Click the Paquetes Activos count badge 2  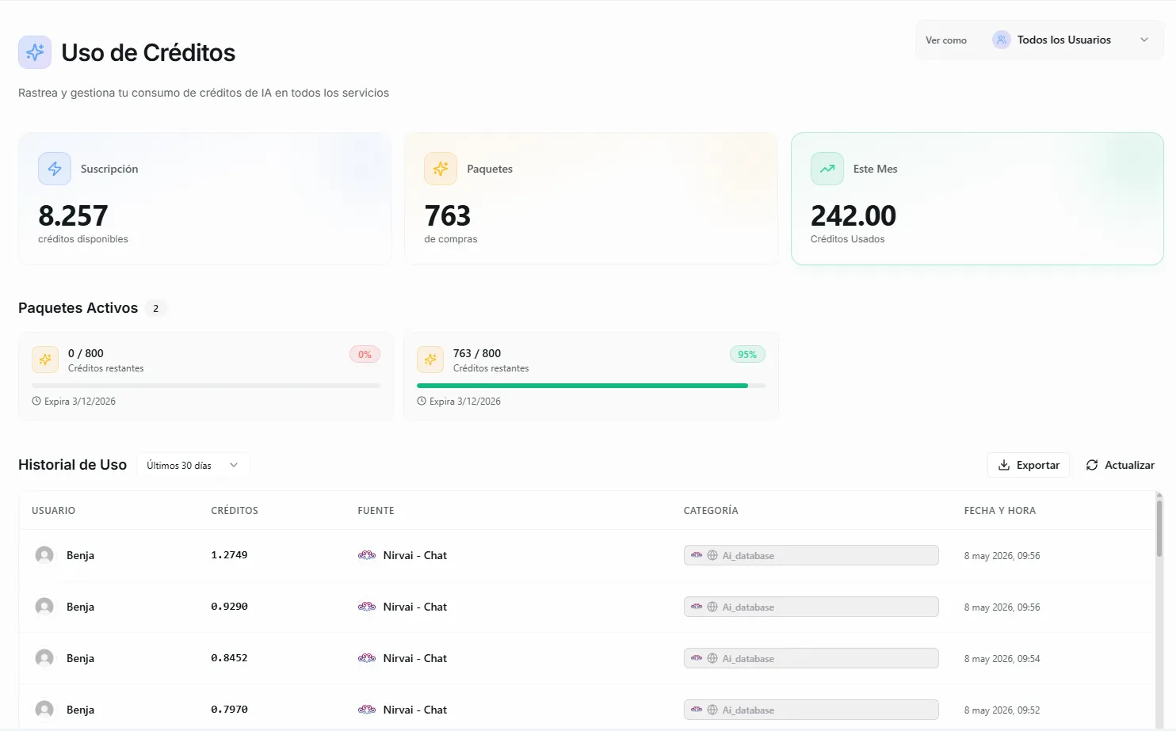pos(156,308)
